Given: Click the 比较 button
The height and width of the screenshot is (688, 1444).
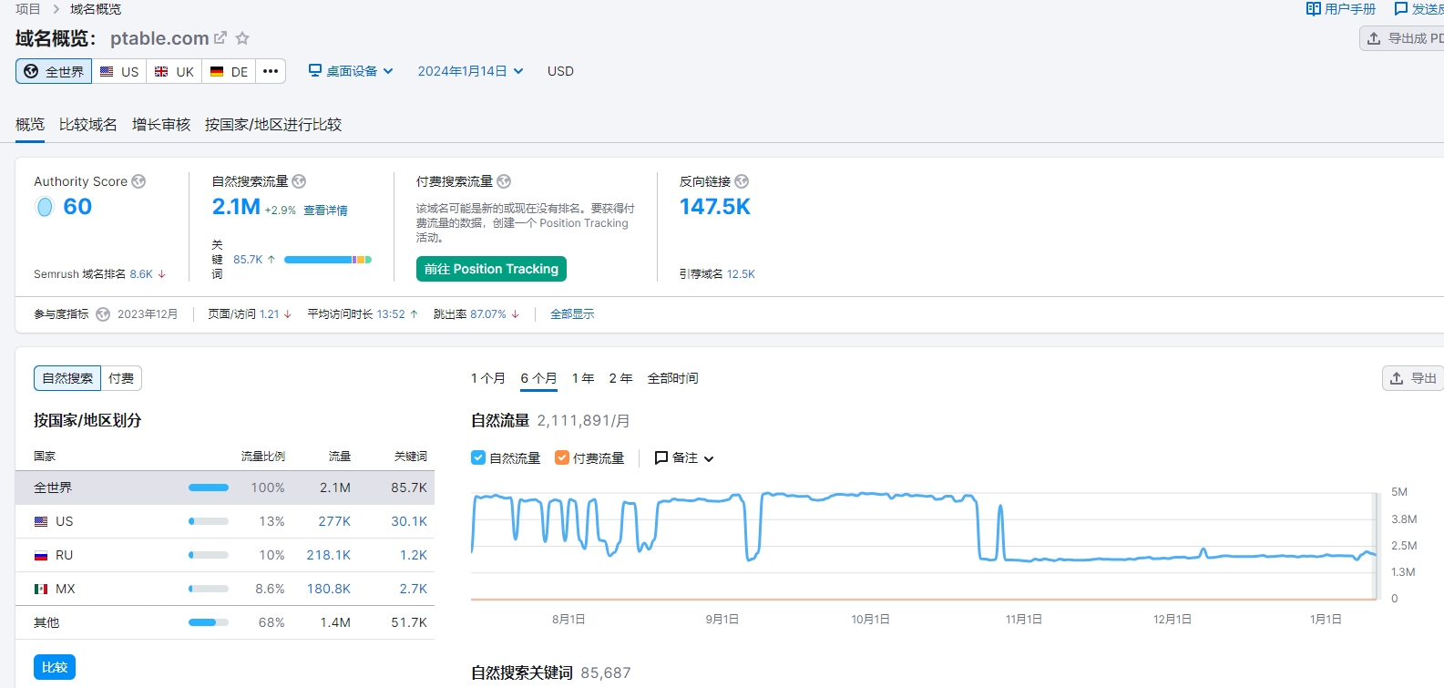Looking at the screenshot, I should (55, 667).
